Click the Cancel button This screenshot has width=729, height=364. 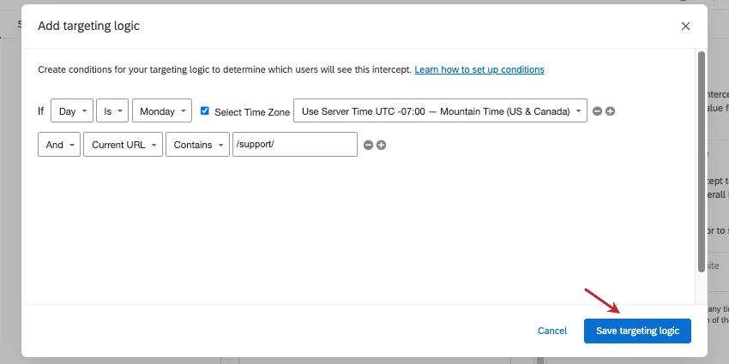(552, 331)
